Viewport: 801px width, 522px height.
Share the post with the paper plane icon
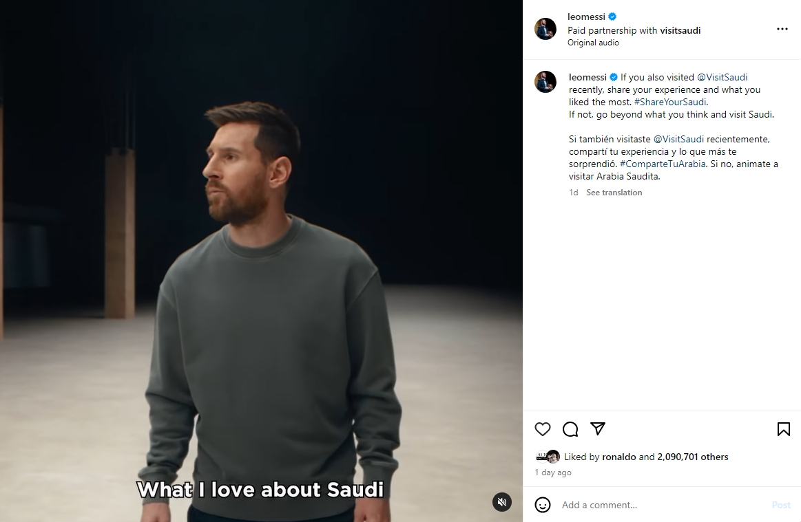pyautogui.click(x=598, y=429)
